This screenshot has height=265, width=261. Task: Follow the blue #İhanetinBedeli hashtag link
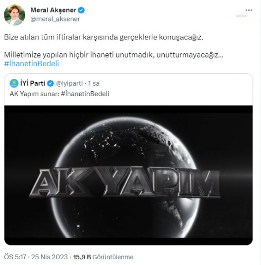tap(31, 64)
